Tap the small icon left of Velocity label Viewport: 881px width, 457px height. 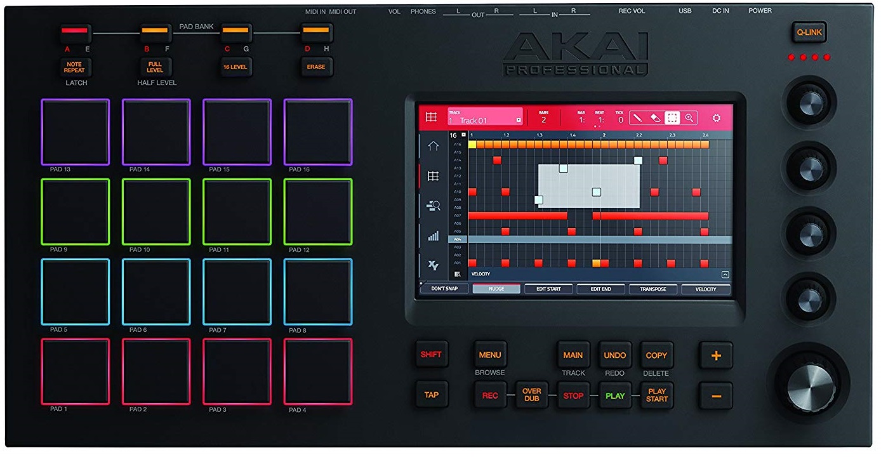[x=457, y=274]
